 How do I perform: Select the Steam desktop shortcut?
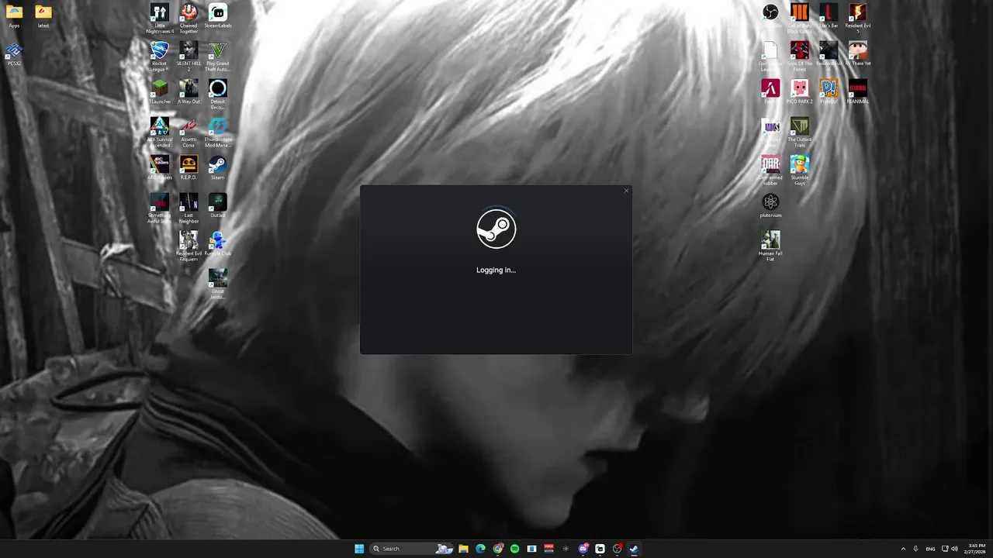[x=218, y=168]
